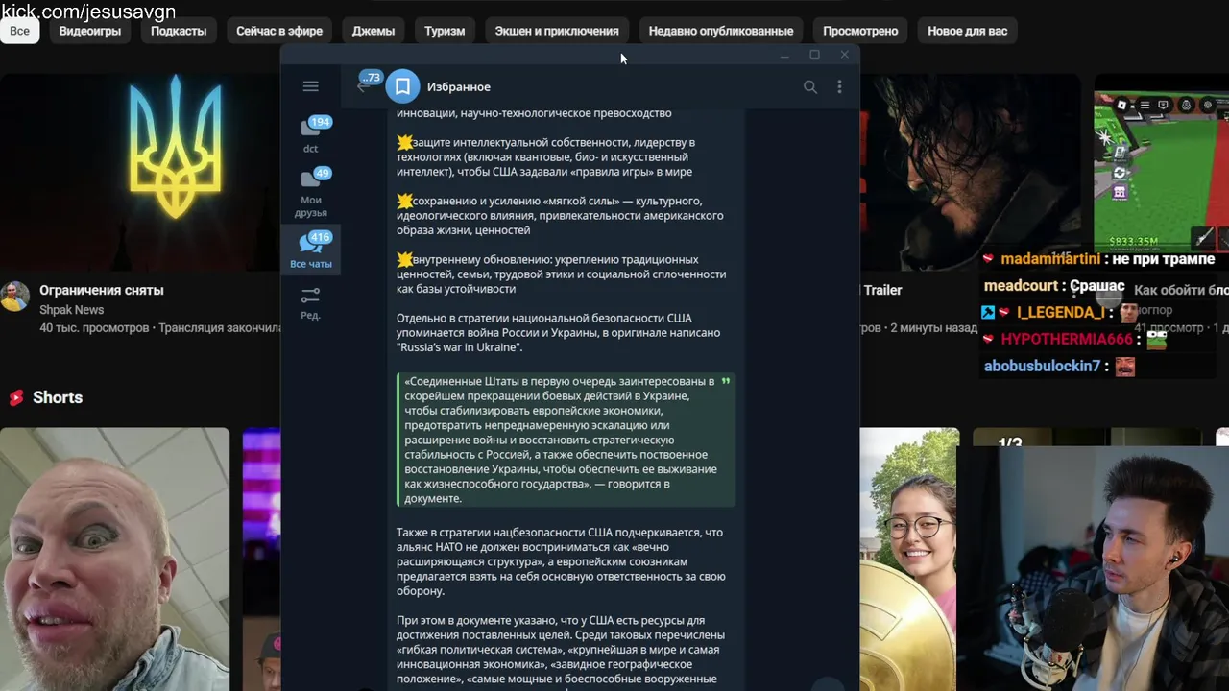The width and height of the screenshot is (1229, 691).
Task: Select the Видеоигры filter chip
Action: pos(90,31)
